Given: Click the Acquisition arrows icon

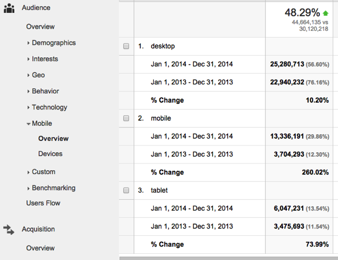Looking at the screenshot, I should [9, 230].
